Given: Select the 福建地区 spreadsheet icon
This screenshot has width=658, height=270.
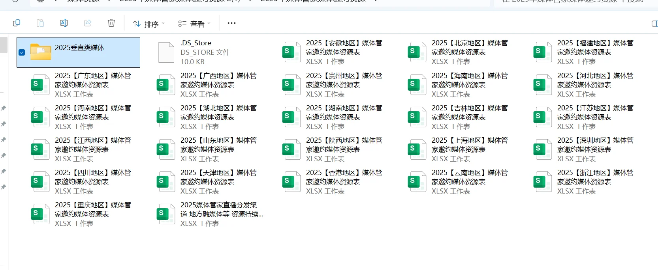Looking at the screenshot, I should (543, 52).
